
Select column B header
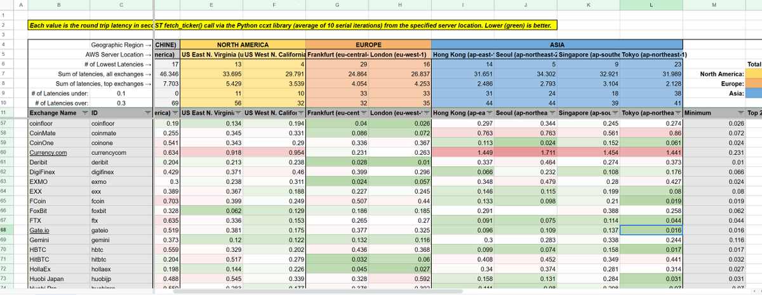pyautogui.click(x=58, y=5)
